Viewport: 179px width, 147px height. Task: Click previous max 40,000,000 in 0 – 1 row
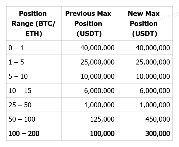[97, 48]
